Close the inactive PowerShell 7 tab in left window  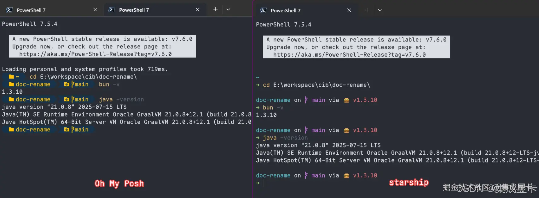tap(95, 10)
